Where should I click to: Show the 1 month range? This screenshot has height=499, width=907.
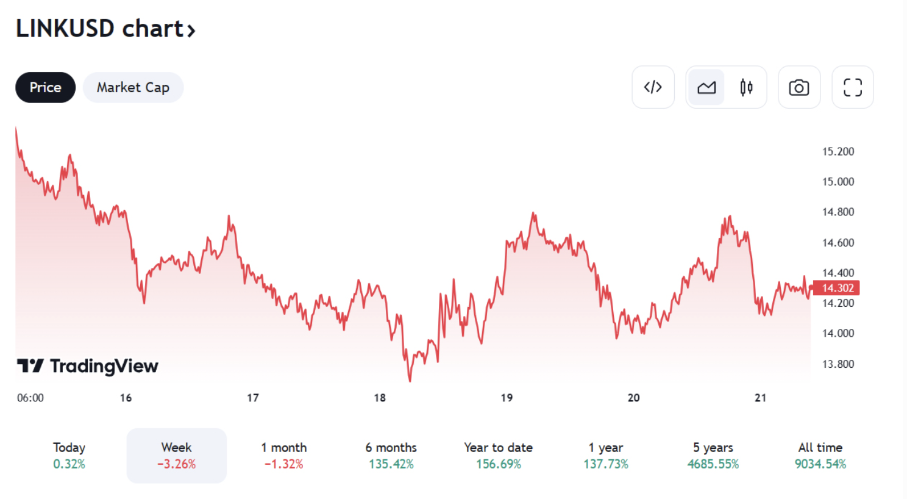click(284, 455)
